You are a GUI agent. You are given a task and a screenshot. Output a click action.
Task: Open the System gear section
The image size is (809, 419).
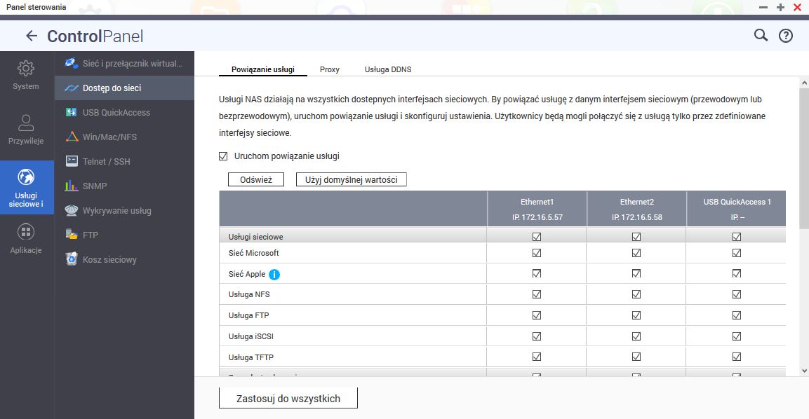point(26,75)
